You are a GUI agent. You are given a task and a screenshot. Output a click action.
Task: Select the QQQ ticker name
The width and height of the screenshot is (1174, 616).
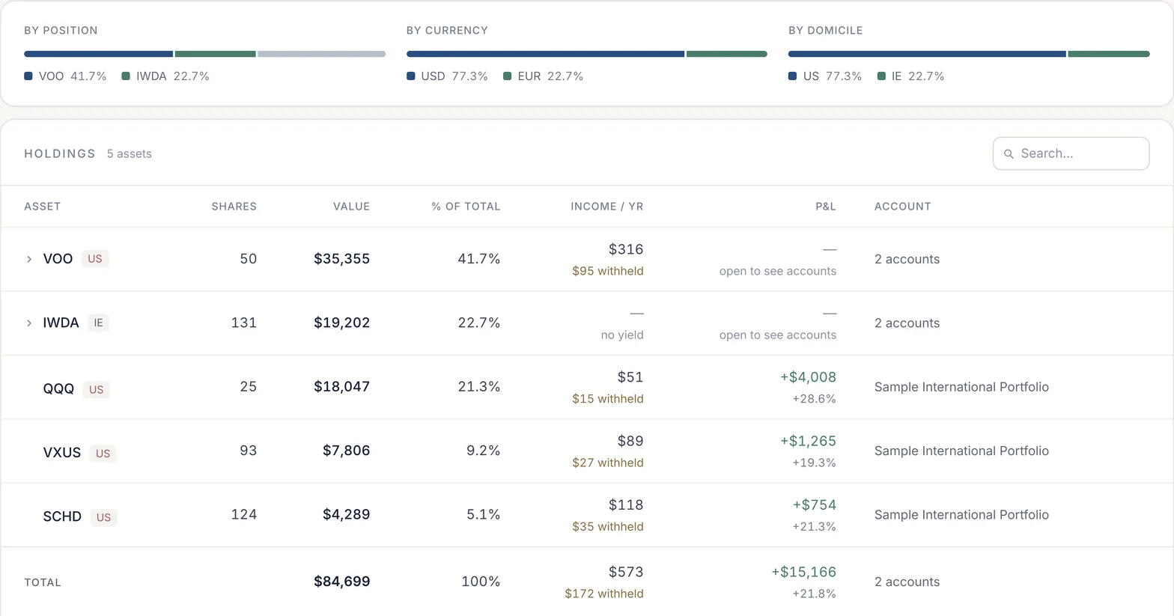pyautogui.click(x=58, y=388)
